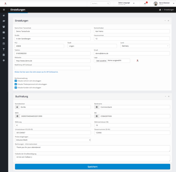
Task: Click the Webseite input field
Action: tap(53, 61)
